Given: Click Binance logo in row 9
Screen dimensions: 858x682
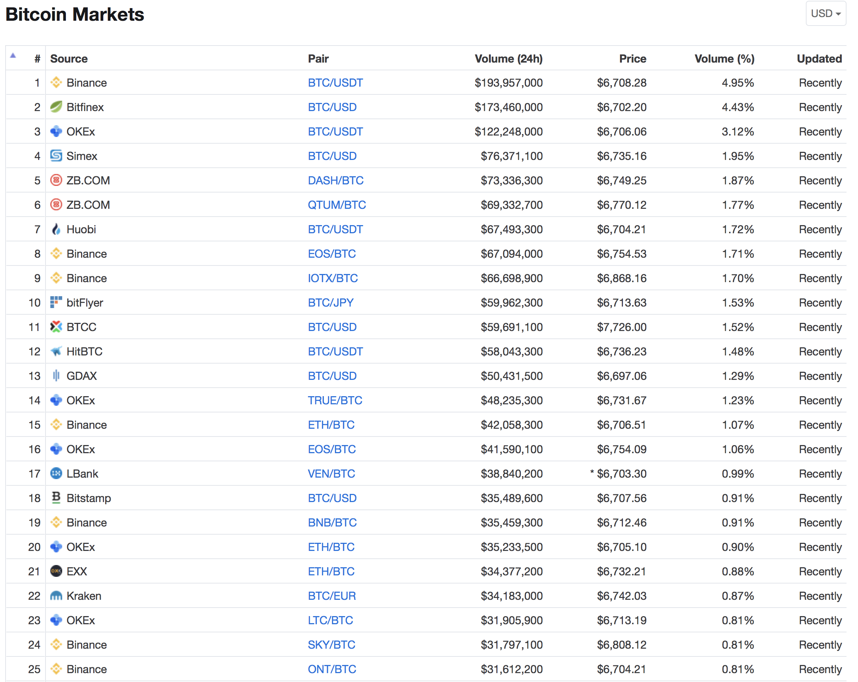Looking at the screenshot, I should 56,278.
